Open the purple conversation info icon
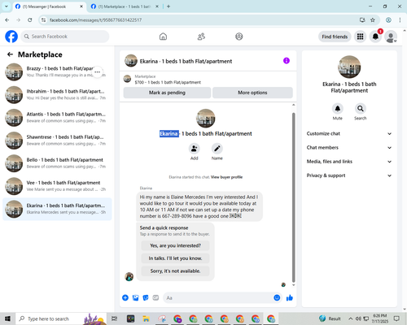The height and width of the screenshot is (325, 407). [287, 61]
